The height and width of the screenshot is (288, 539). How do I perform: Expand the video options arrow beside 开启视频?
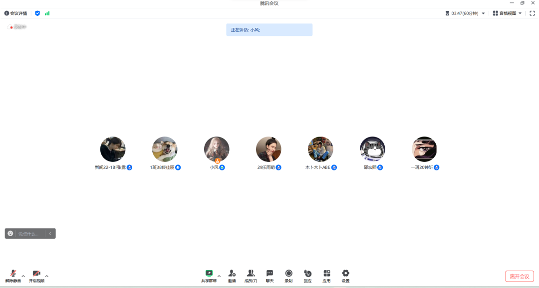point(47,276)
